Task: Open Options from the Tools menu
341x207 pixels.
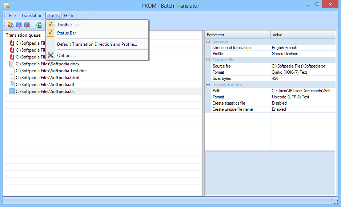Action: [x=66, y=56]
